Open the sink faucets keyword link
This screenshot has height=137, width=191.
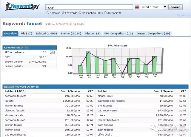(105, 106)
